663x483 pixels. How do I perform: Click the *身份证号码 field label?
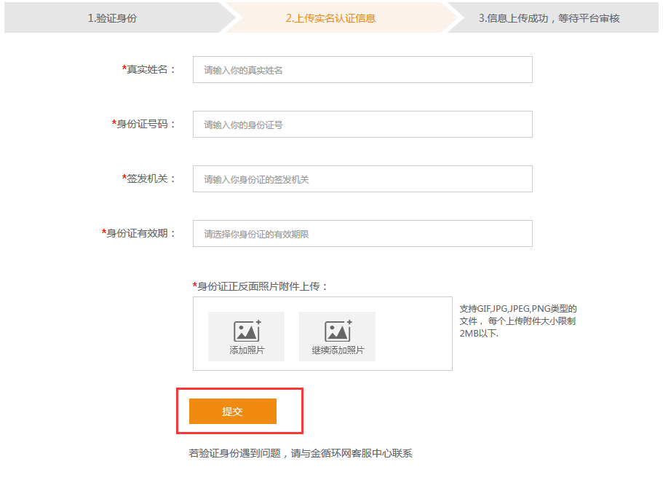click(x=144, y=124)
